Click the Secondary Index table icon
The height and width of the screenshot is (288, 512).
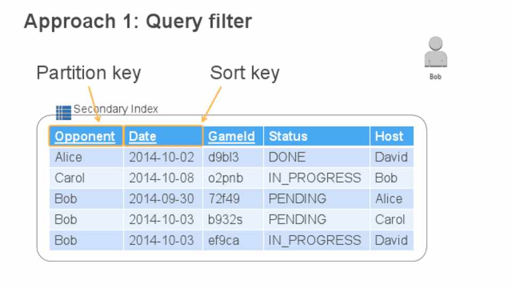pos(63,113)
